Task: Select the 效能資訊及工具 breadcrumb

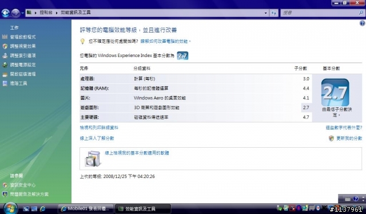Action: pos(75,13)
